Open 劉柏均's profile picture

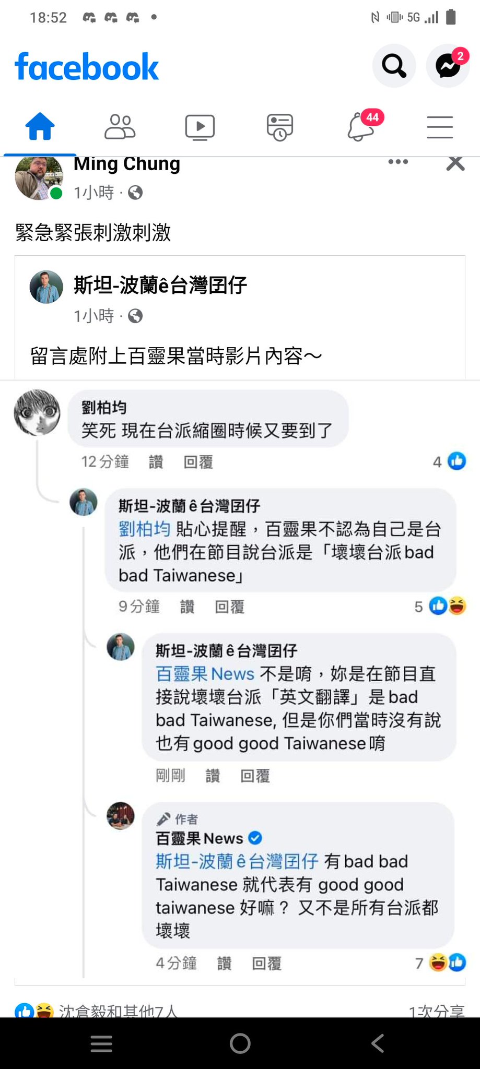37,413
